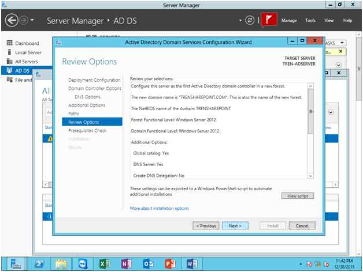Open More about installation options link
Viewport: 363px width, 272px height.
pos(160,208)
